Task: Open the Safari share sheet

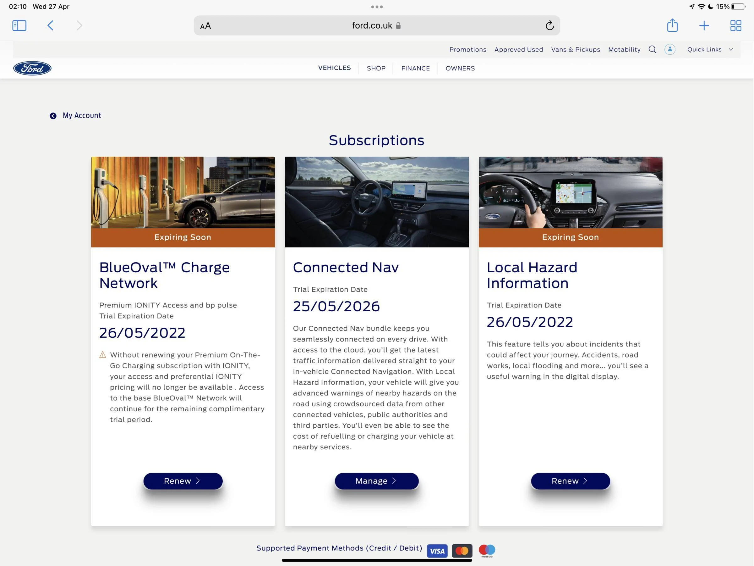Action: coord(672,25)
